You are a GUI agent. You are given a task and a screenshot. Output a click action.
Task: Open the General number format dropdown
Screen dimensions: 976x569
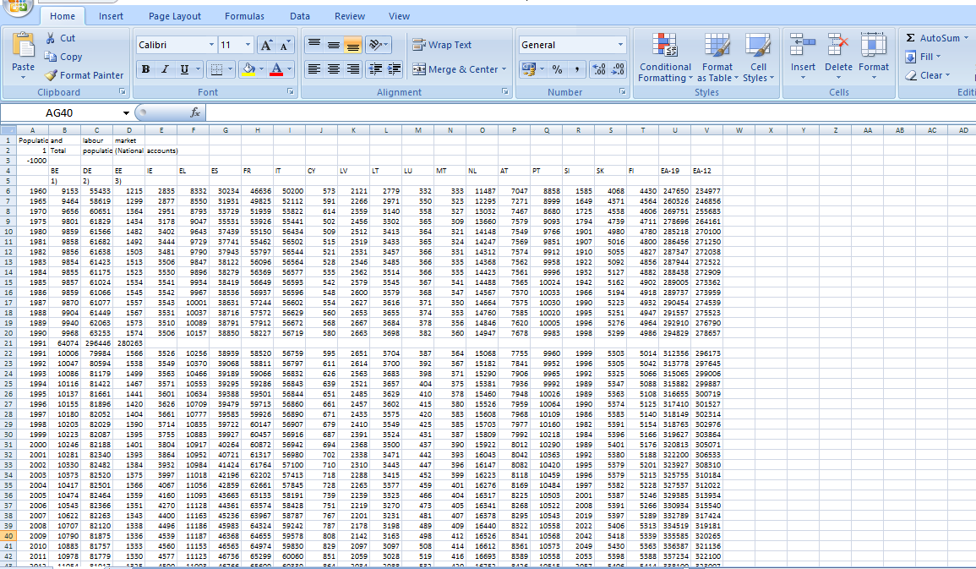pos(619,45)
